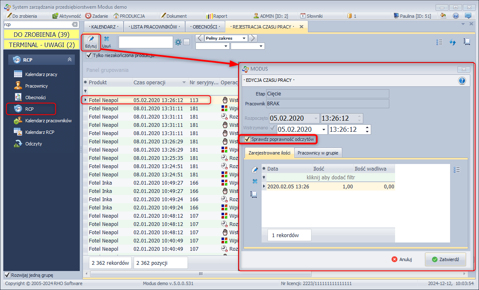The width and height of the screenshot is (479, 290).
Task: Click the gear settings icon beside search box
Action: point(178,42)
